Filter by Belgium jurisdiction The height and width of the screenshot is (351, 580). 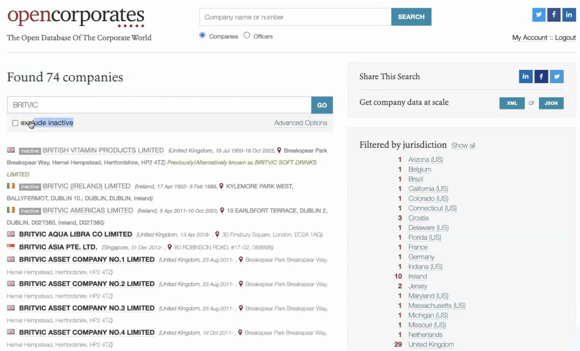point(420,169)
